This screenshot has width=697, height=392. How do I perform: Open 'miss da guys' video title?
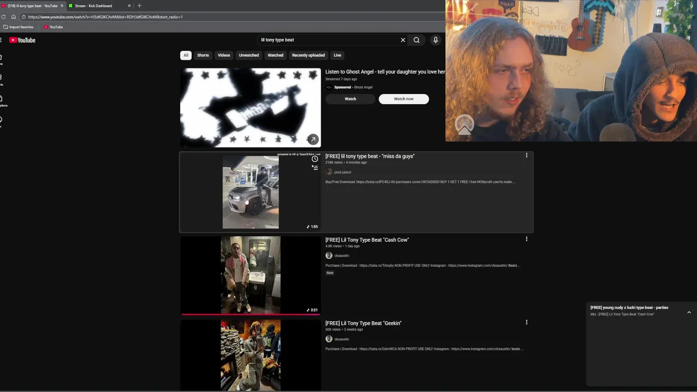[370, 156]
